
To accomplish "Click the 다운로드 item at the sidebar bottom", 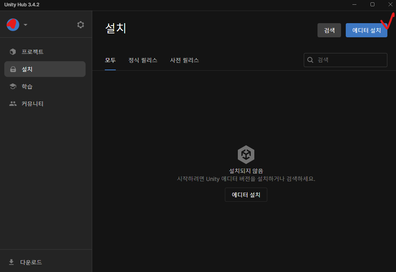I will point(25,262).
